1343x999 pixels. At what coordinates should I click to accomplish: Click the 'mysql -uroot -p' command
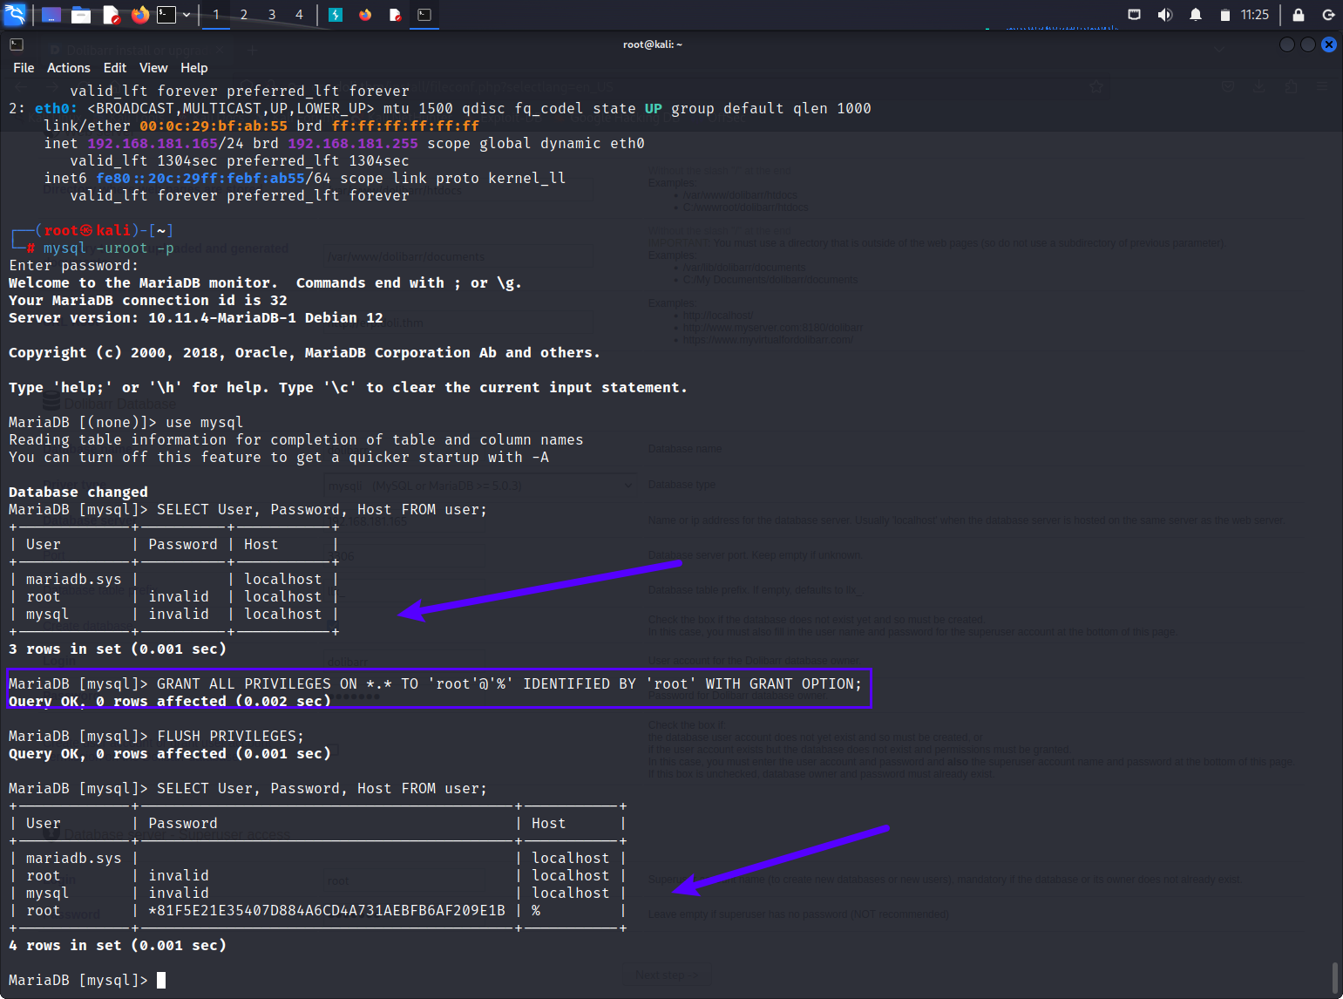pos(109,248)
